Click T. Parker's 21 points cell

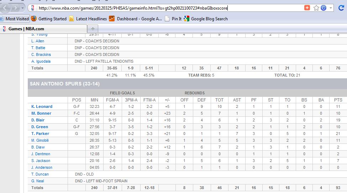pyautogui.click(x=338, y=134)
